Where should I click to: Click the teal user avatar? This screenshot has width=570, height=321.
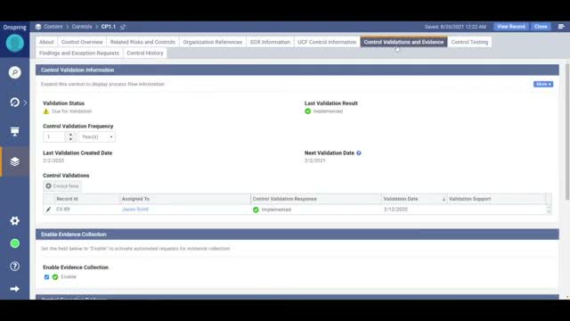15,44
